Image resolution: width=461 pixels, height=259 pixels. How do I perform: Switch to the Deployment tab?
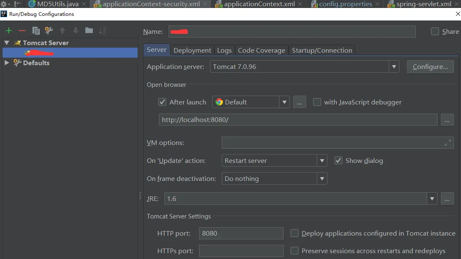(192, 50)
